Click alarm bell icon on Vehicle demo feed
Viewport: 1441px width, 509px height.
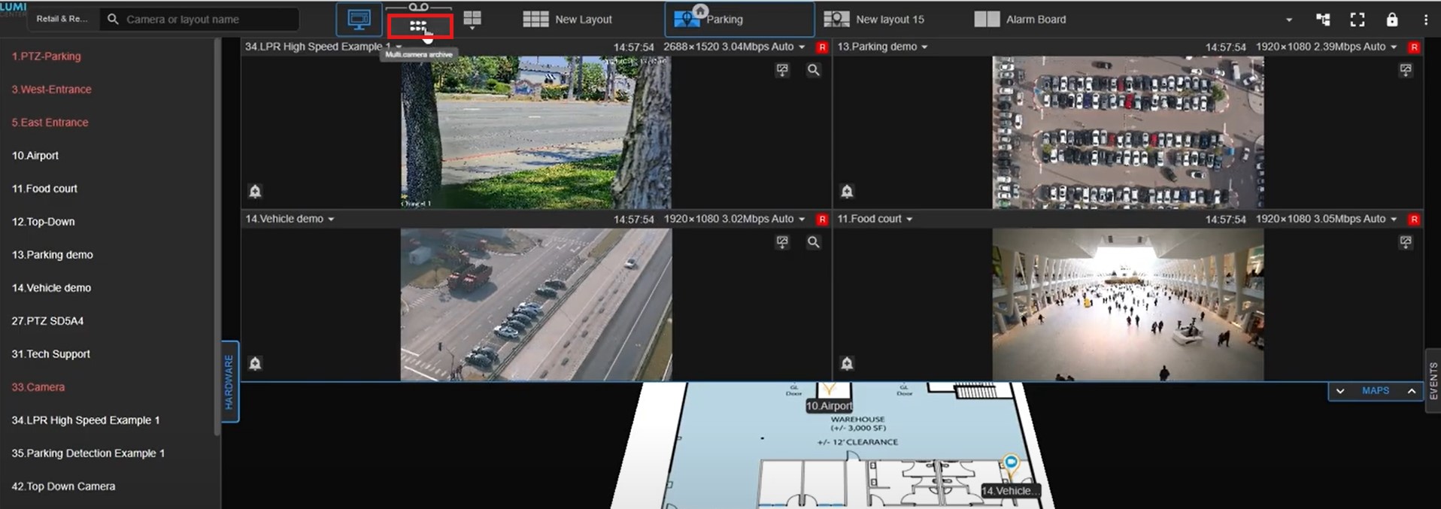[x=255, y=364]
